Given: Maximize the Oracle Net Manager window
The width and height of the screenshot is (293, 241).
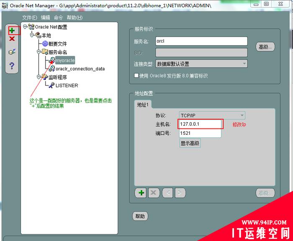Looking at the screenshot, I should [267, 4].
